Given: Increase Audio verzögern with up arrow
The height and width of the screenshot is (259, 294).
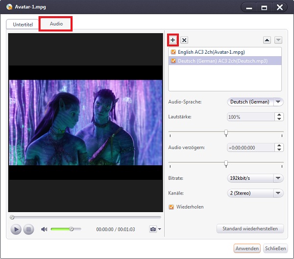Looking at the screenshot, I should 279,146.
